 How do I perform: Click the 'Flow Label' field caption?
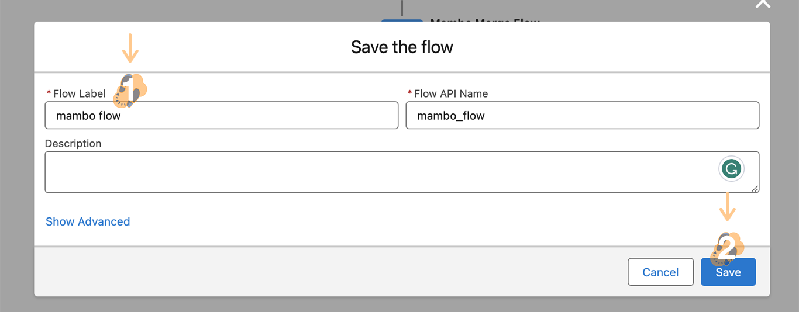(x=79, y=93)
